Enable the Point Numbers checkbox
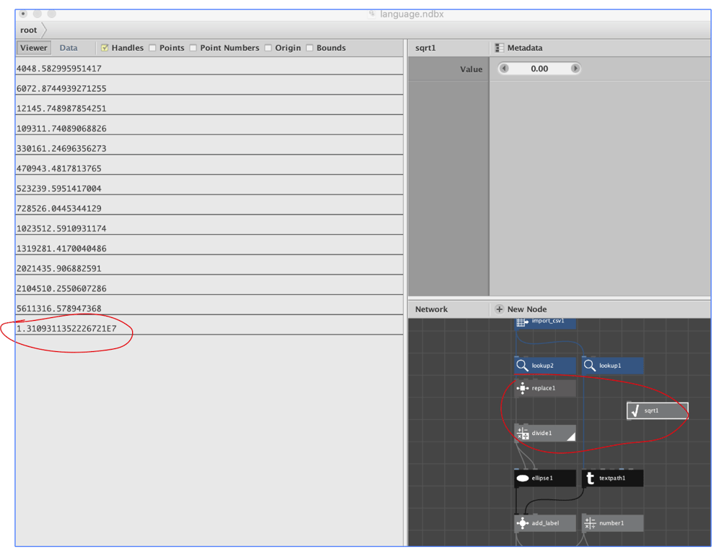 click(x=193, y=48)
